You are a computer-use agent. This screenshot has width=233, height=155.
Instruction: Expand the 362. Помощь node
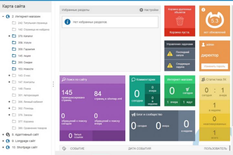point(9,108)
